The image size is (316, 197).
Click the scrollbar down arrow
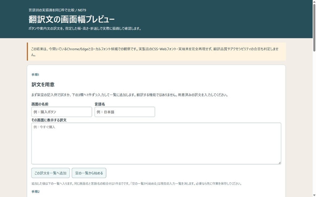pos(314,195)
